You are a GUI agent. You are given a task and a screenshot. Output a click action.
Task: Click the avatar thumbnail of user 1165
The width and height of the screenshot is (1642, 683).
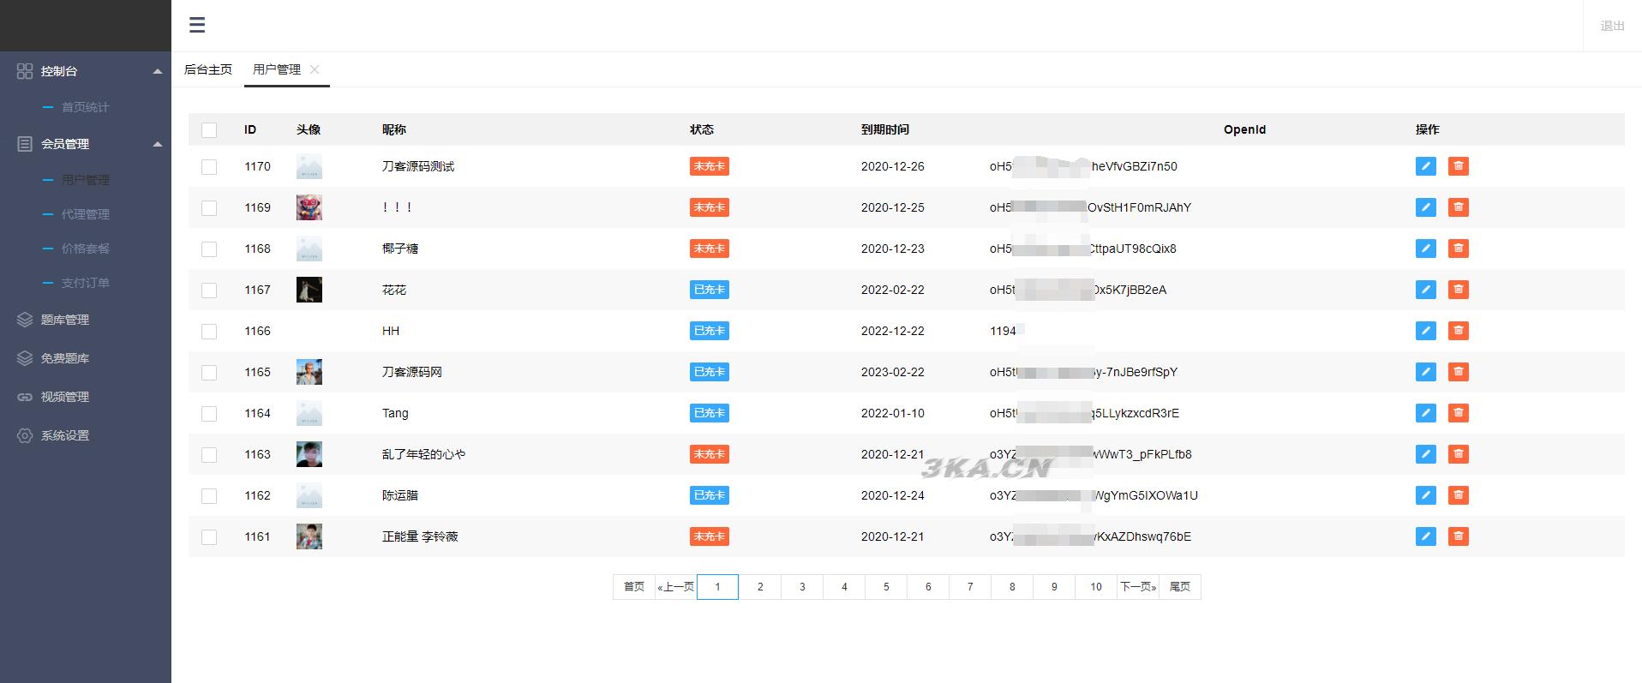tap(309, 372)
